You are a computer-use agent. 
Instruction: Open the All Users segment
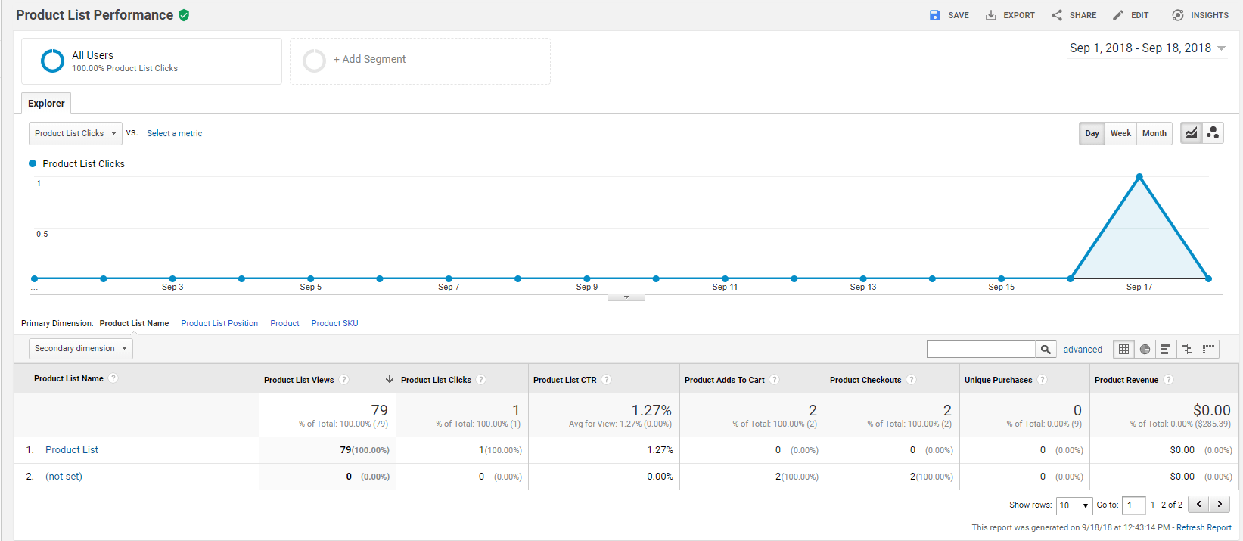tap(151, 61)
